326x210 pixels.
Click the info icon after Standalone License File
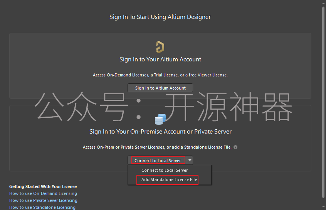coord(235,147)
